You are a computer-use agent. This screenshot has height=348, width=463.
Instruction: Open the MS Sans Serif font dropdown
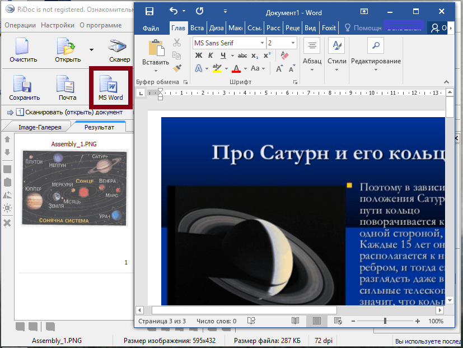point(262,43)
